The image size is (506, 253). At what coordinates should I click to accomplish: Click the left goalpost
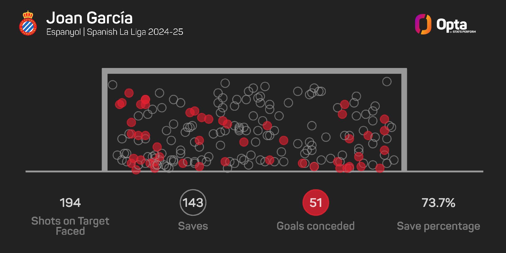[105, 121]
